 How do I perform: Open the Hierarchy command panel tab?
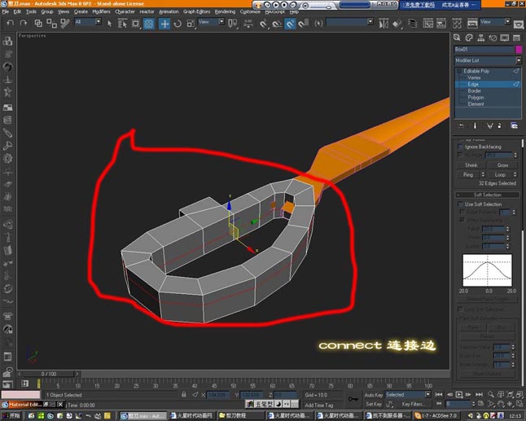(480, 37)
